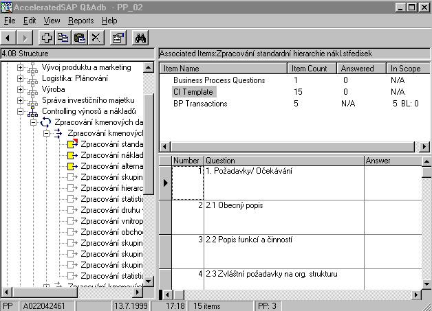Viewport: 432px width, 311px height.
Task: Click associated items list scroll right arrow
Action: pyautogui.click(x=425, y=146)
